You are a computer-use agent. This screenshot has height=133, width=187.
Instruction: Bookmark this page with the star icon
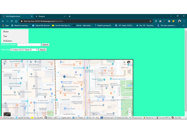(x=150, y=21)
